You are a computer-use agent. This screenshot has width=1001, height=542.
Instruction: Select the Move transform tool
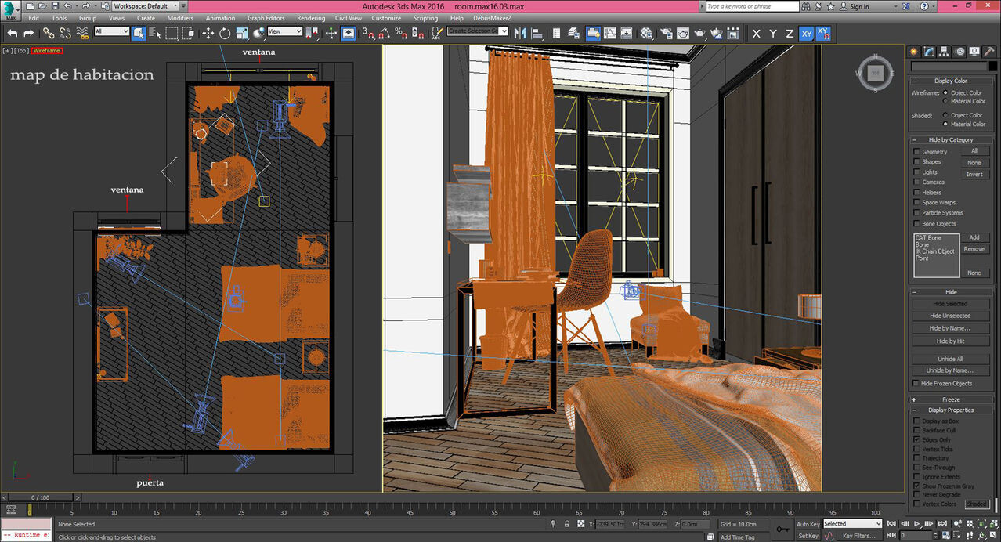coord(208,33)
